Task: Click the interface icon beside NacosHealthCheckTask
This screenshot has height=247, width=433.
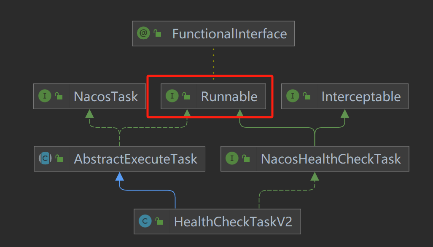Action: click(x=232, y=158)
